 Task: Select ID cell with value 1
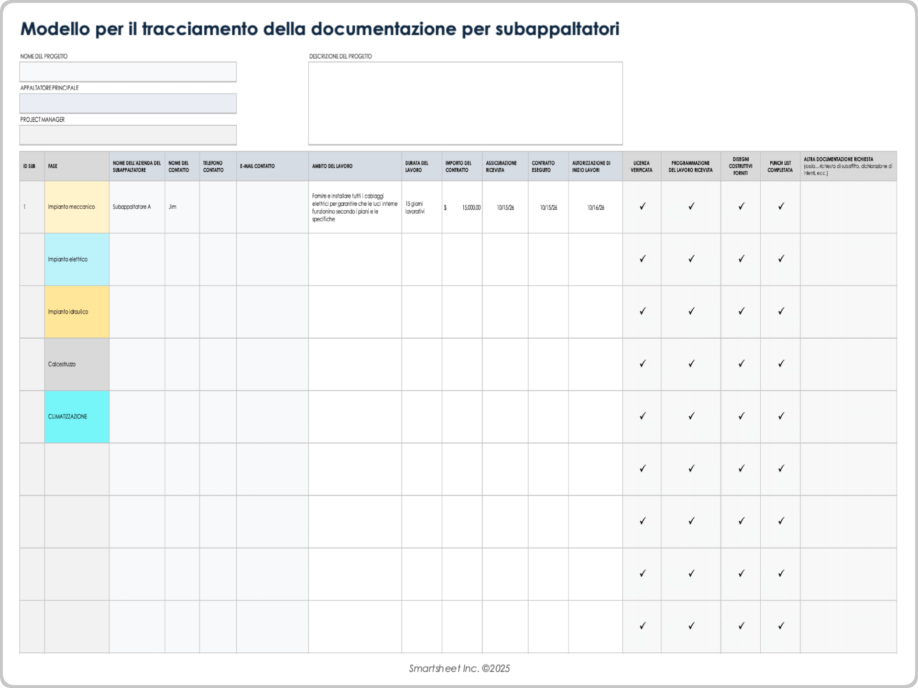click(x=32, y=207)
